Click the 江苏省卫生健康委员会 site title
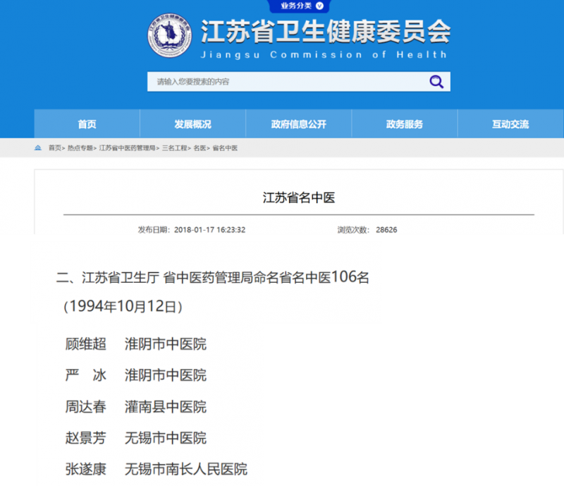Viewport: 564px width, 486px height. [325, 31]
